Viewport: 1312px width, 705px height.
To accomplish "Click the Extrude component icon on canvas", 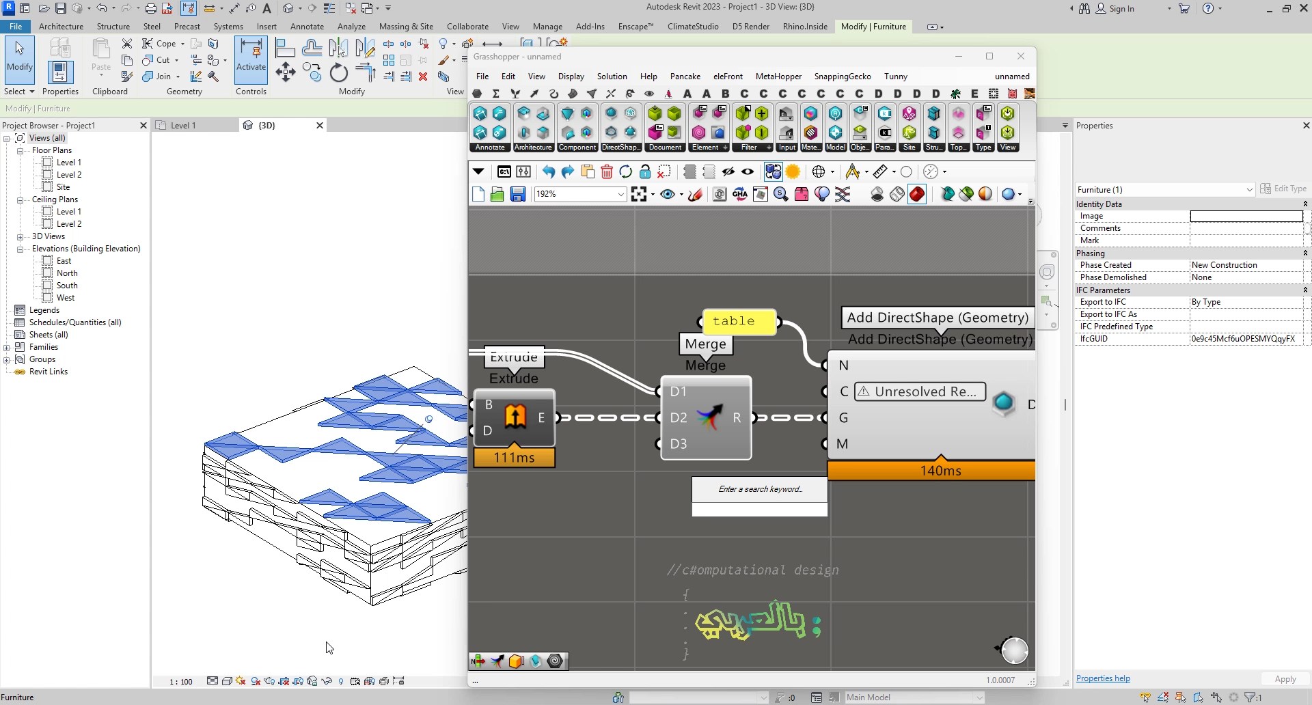I will coord(515,417).
